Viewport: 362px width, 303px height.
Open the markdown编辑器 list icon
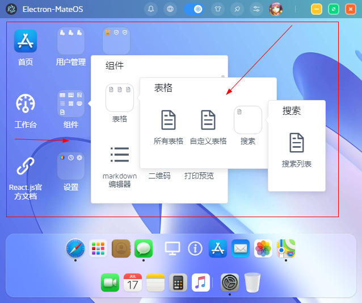[120, 155]
